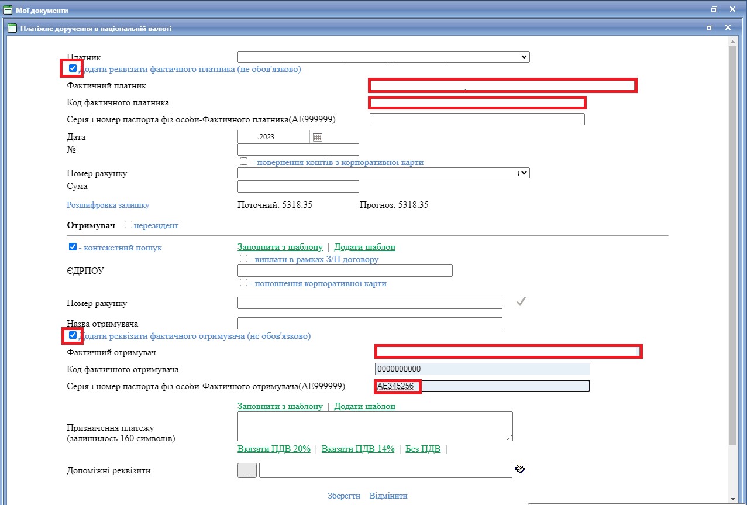Restore the Мої документи outer window
Image resolution: width=747 pixels, height=505 pixels.
(x=714, y=10)
